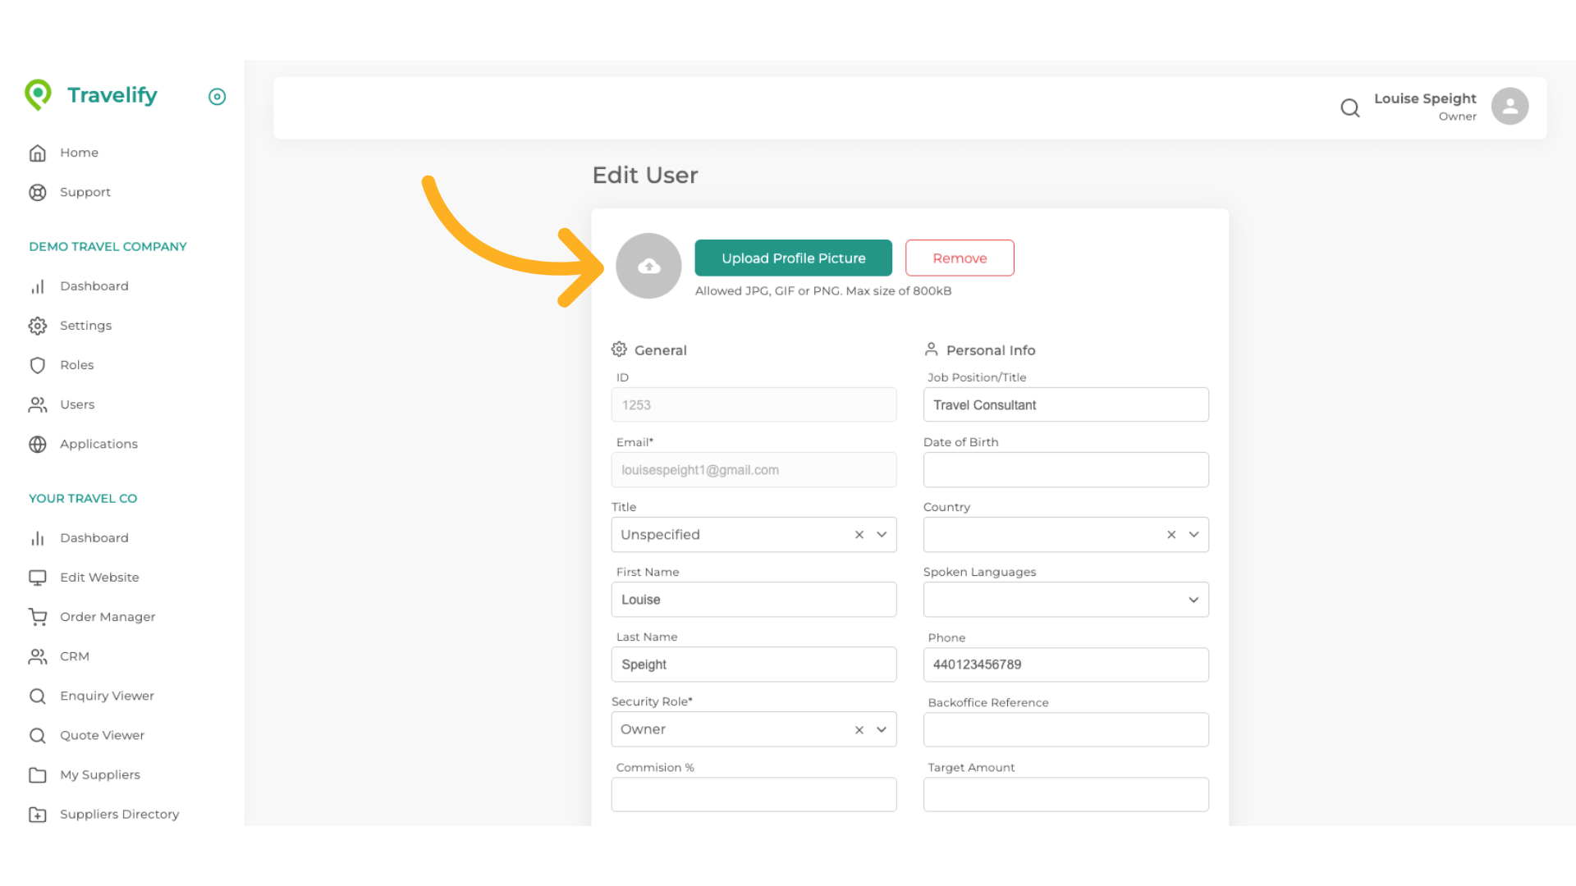
Task: Open My Suppliers folder icon
Action: coord(38,774)
